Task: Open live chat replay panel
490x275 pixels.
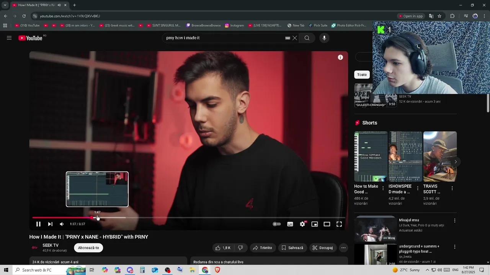Action: (269, 261)
